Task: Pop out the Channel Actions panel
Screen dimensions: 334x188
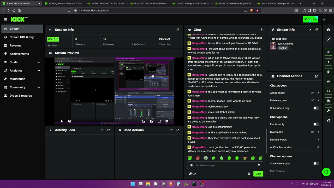Action: 317,76
